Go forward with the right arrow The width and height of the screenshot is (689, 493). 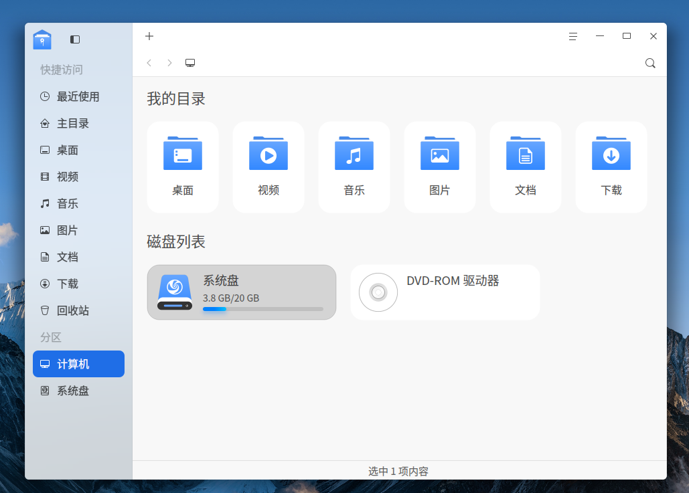pyautogui.click(x=169, y=63)
